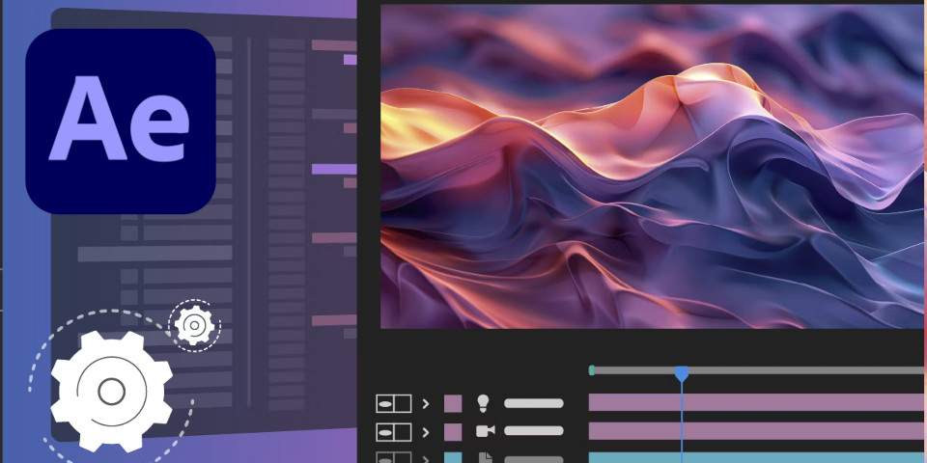
Task: Click the camera layer's purple label color
Action: click(453, 431)
